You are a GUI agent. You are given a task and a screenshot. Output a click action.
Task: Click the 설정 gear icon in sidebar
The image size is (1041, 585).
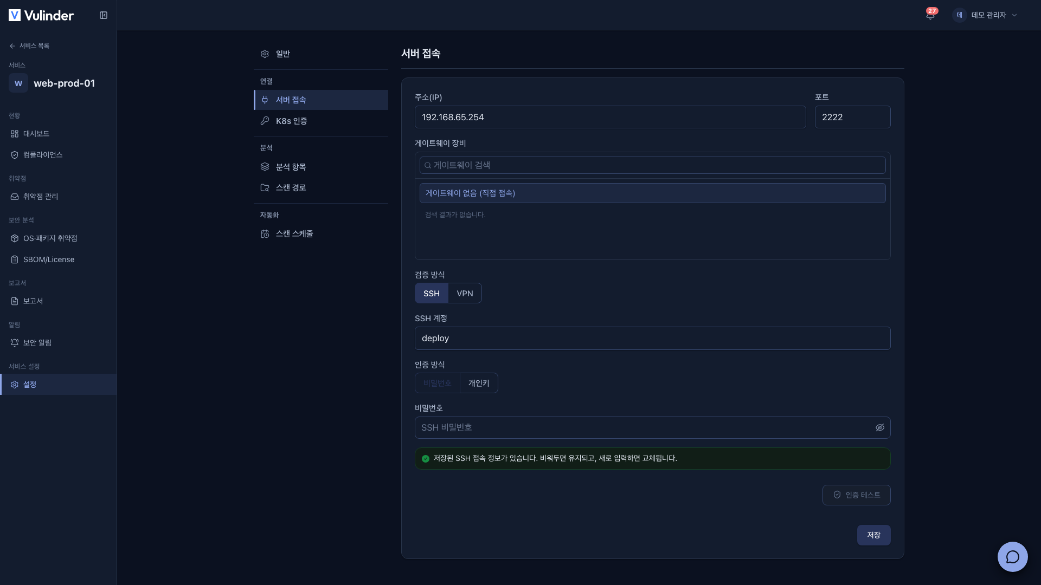[x=15, y=385]
